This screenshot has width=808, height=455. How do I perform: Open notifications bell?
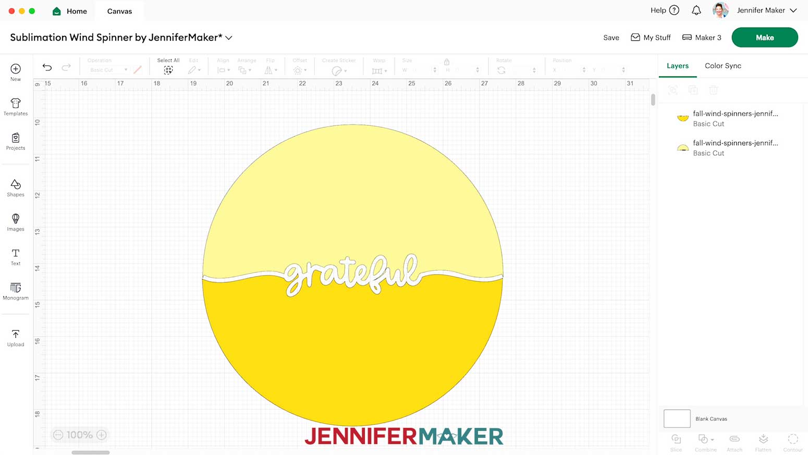point(696,10)
